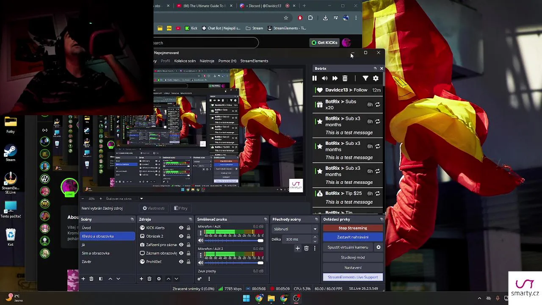Image resolution: width=542 pixels, height=305 pixels.
Task: Replay the BotRix Tip $25 alert
Action: (378, 194)
